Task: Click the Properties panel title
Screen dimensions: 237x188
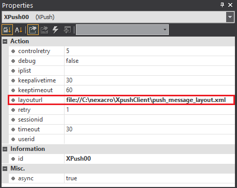Action: [18, 6]
